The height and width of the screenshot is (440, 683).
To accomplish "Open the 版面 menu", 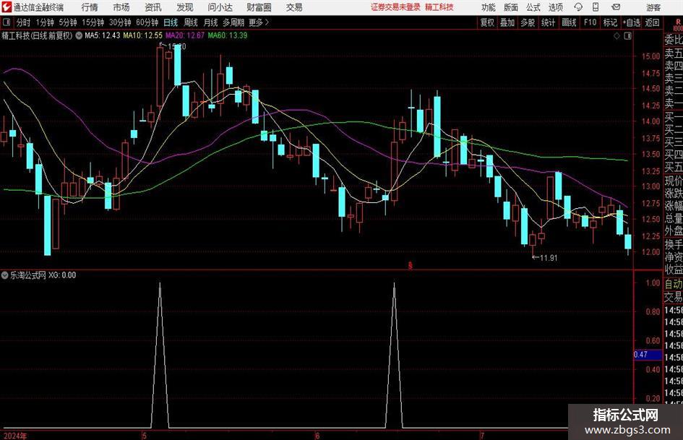I will tap(511, 7).
